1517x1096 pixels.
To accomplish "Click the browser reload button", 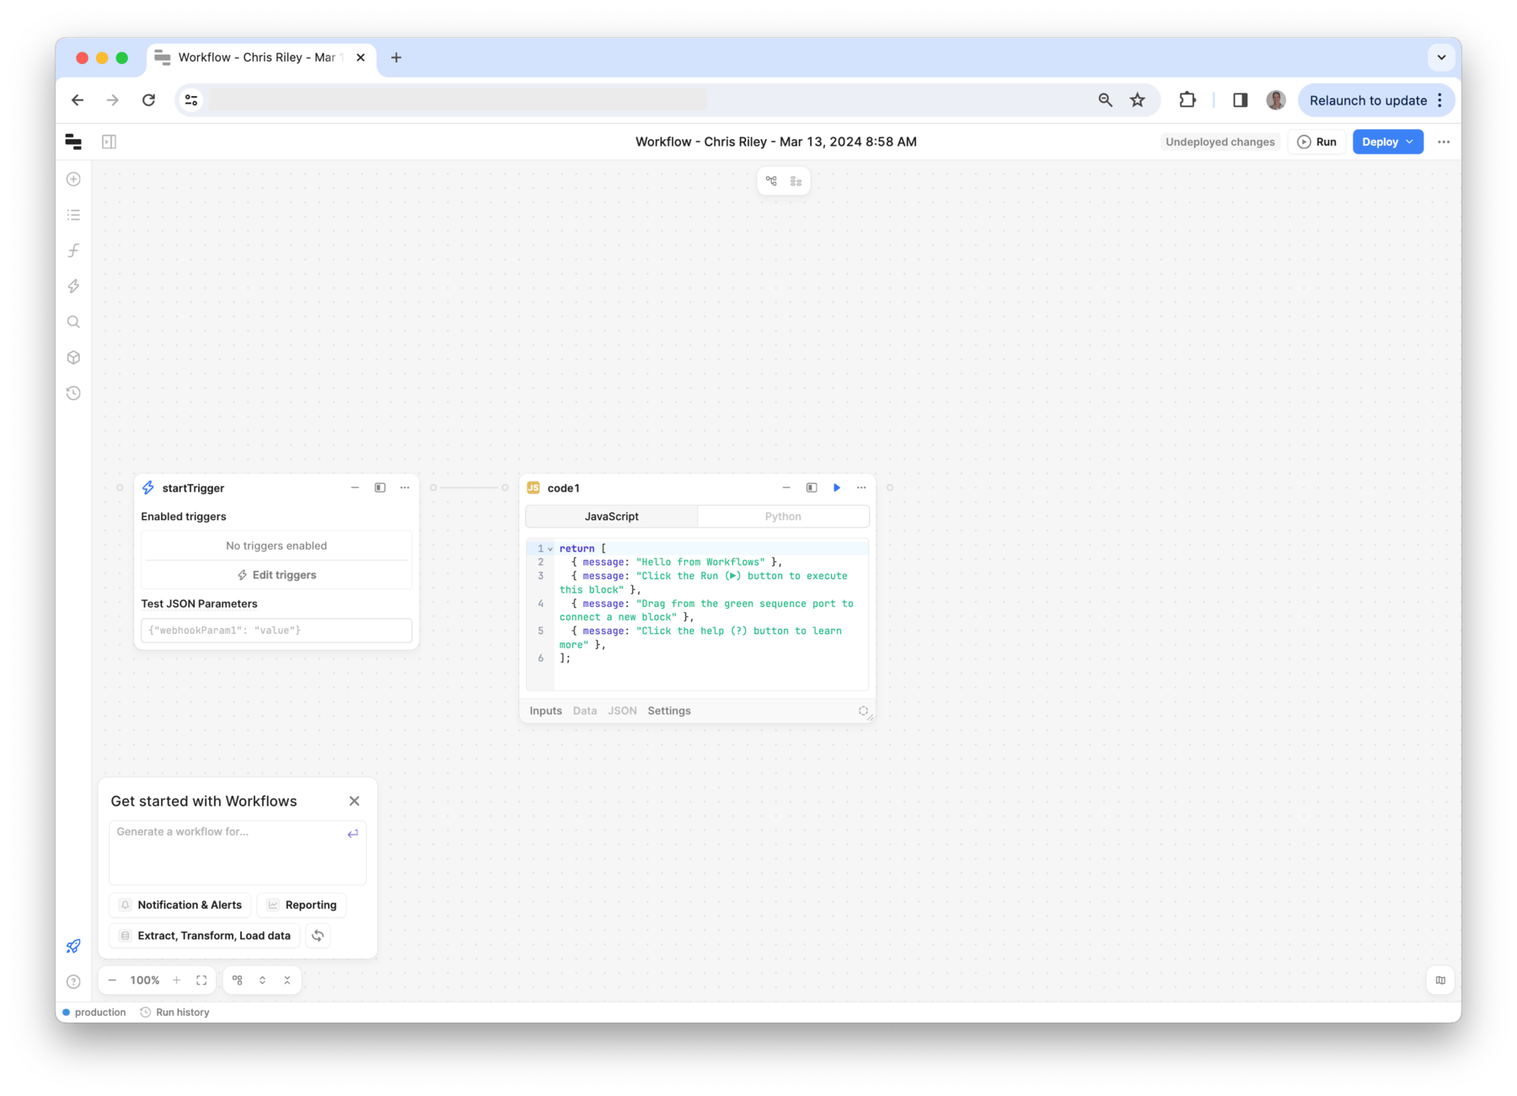I will click(148, 100).
